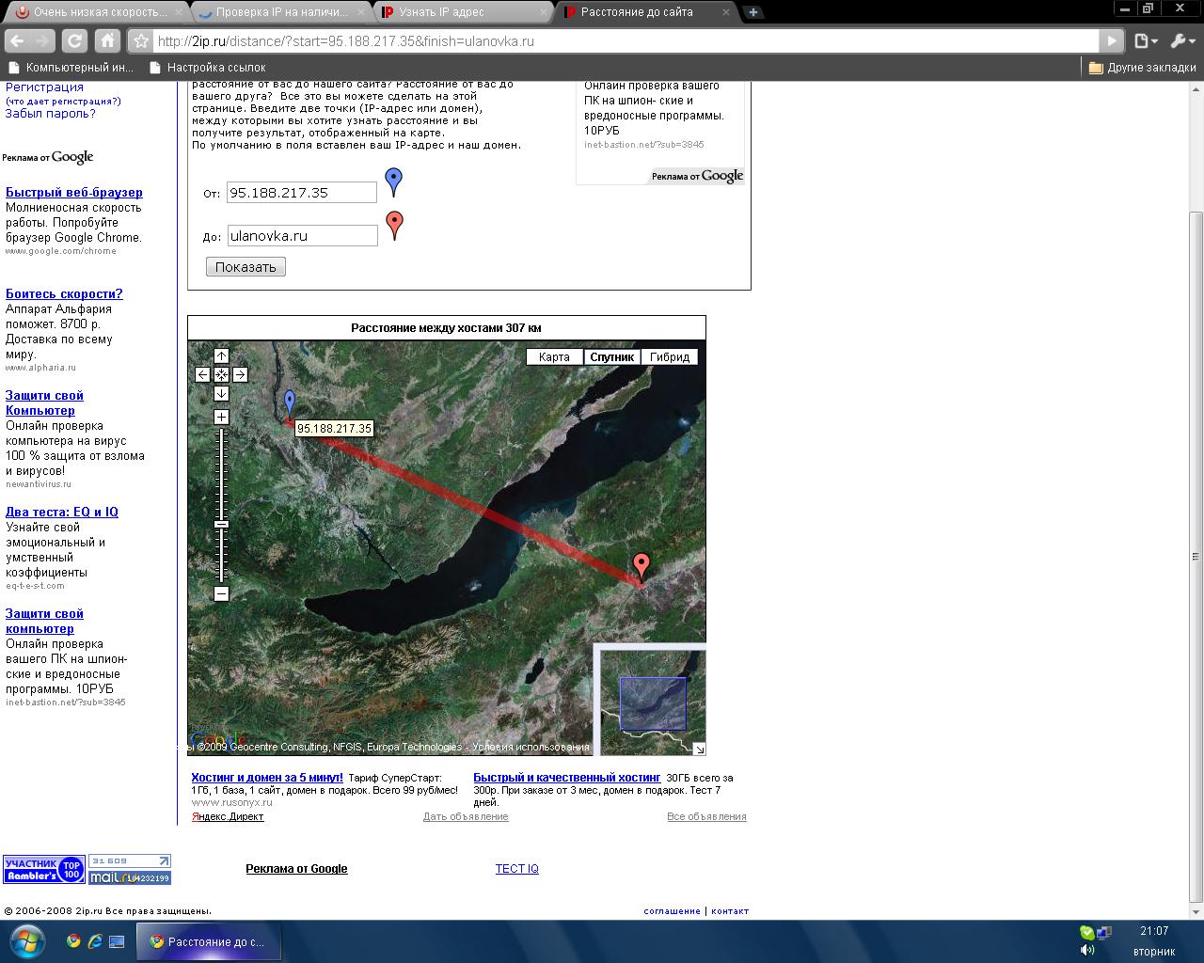Focus the От IP address field

[302, 192]
